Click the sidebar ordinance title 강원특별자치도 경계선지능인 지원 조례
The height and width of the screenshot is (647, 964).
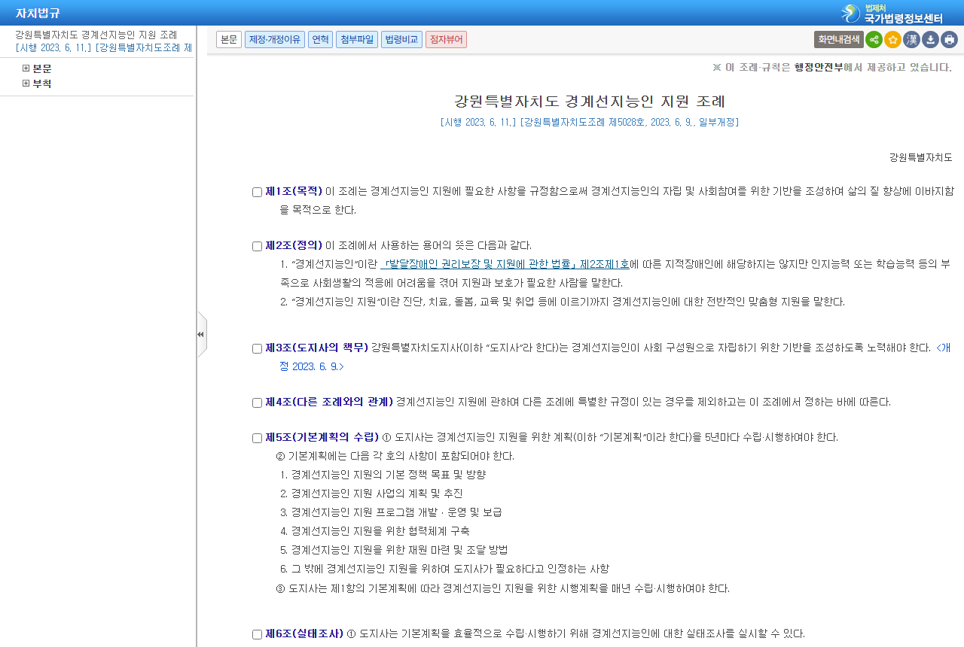point(96,35)
